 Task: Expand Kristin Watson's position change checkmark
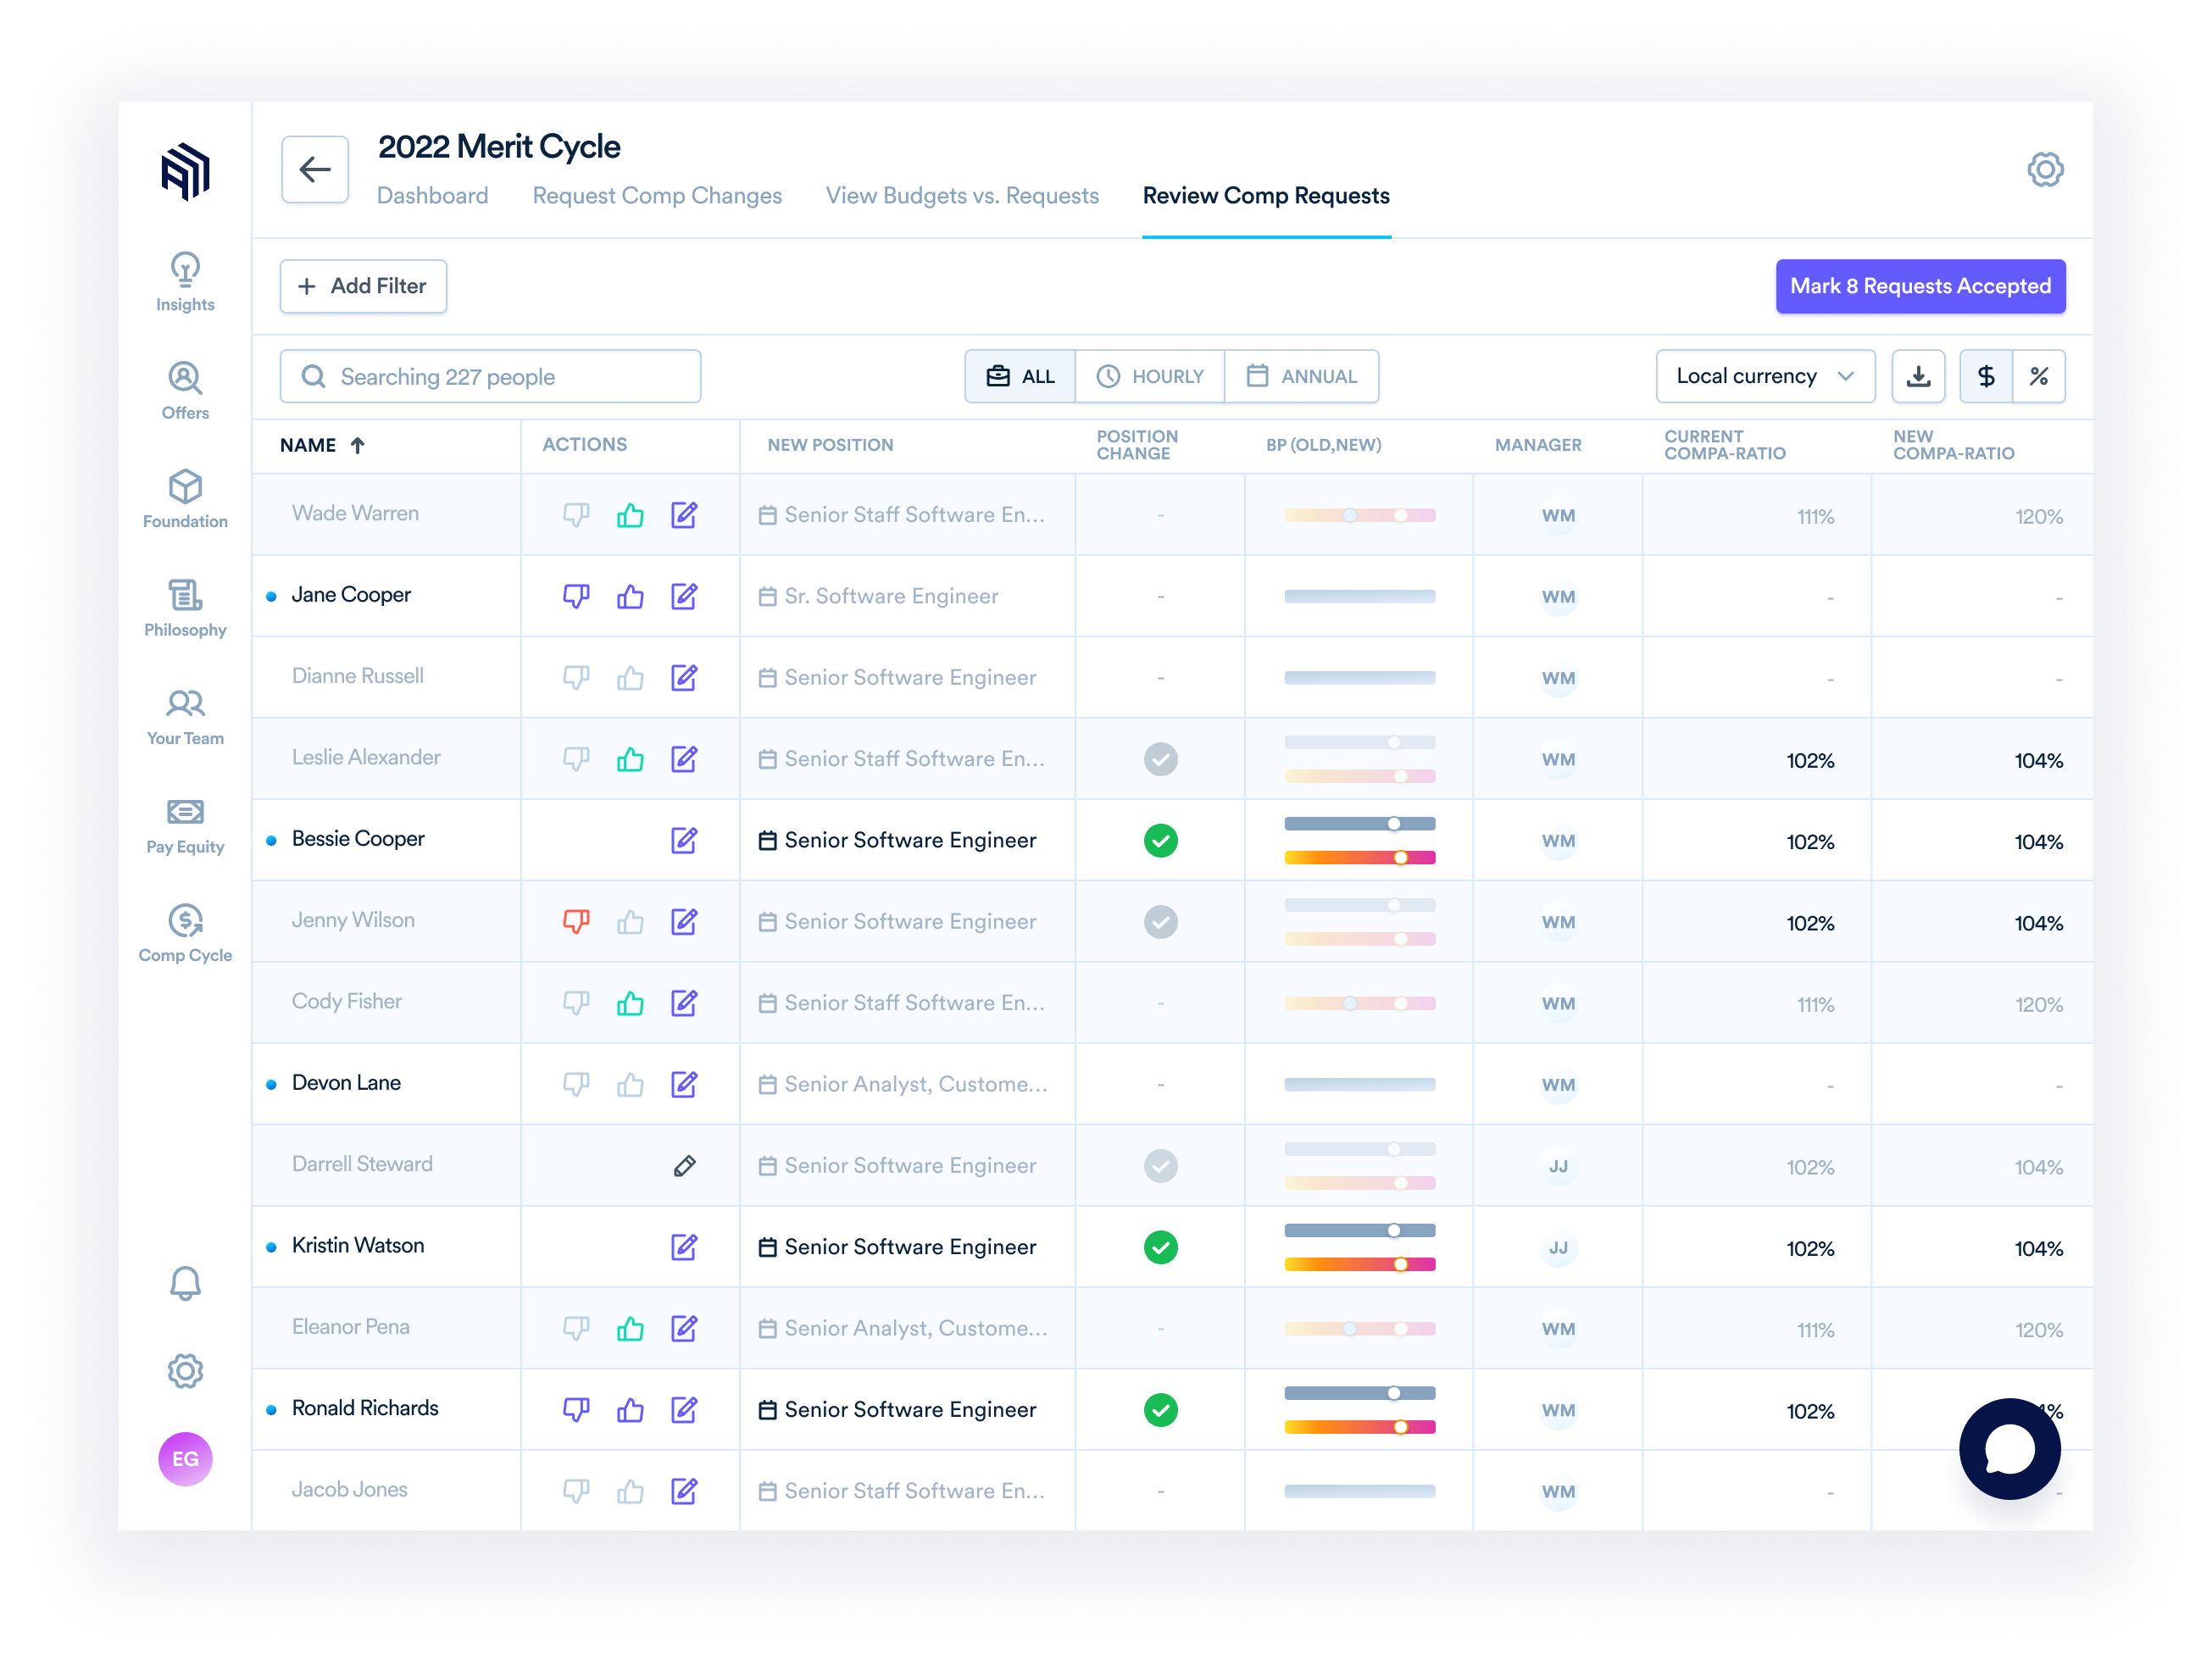(x=1160, y=1247)
